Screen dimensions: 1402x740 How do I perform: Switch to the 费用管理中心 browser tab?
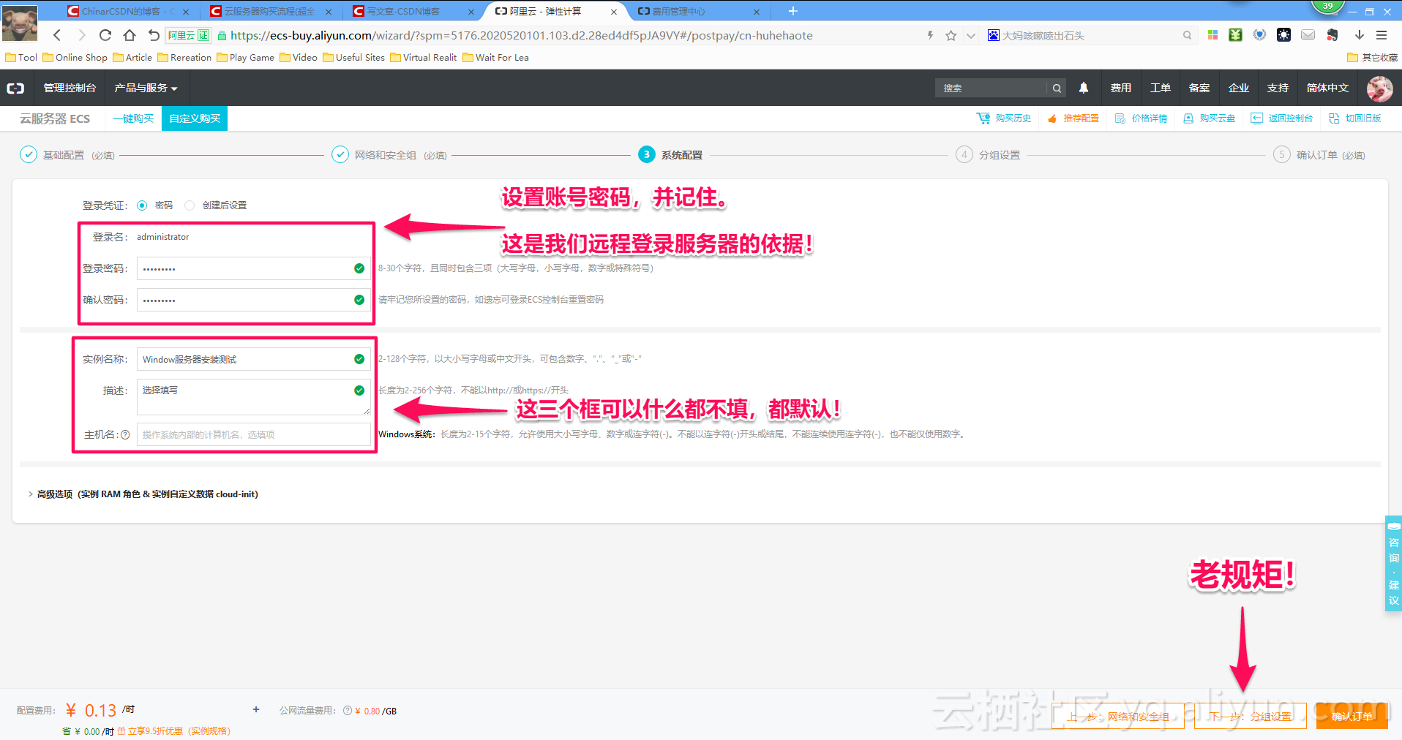pos(697,11)
